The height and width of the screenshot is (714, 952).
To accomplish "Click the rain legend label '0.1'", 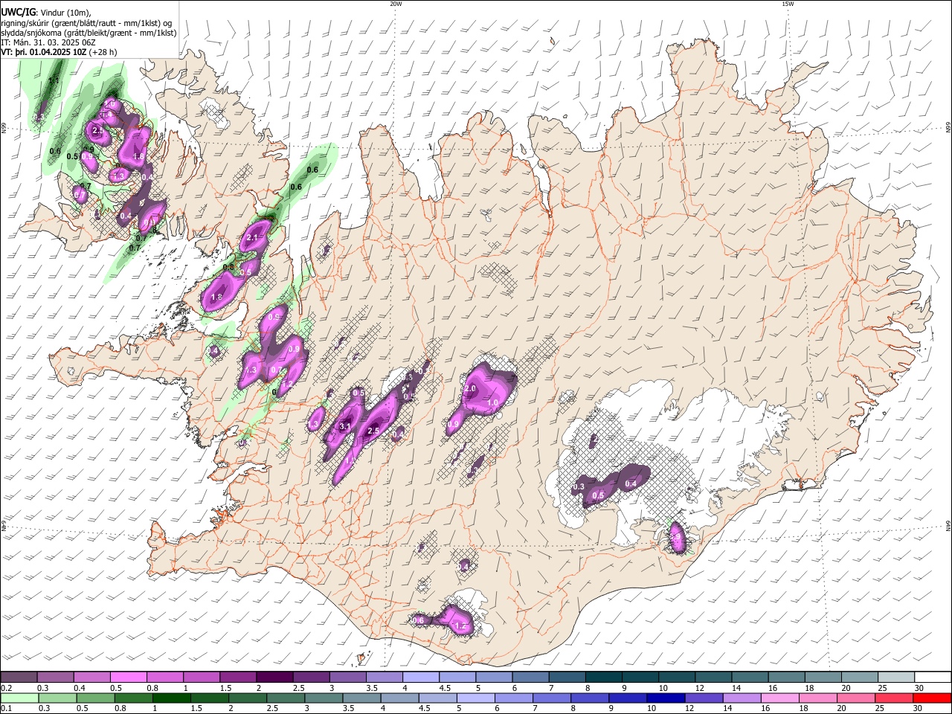I will tap(5, 709).
